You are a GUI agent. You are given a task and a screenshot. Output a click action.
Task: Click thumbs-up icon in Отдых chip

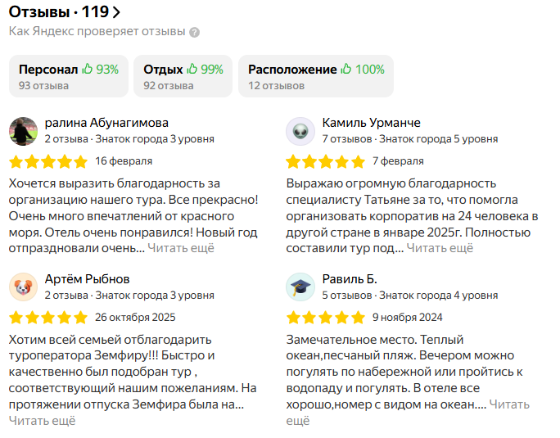192,70
